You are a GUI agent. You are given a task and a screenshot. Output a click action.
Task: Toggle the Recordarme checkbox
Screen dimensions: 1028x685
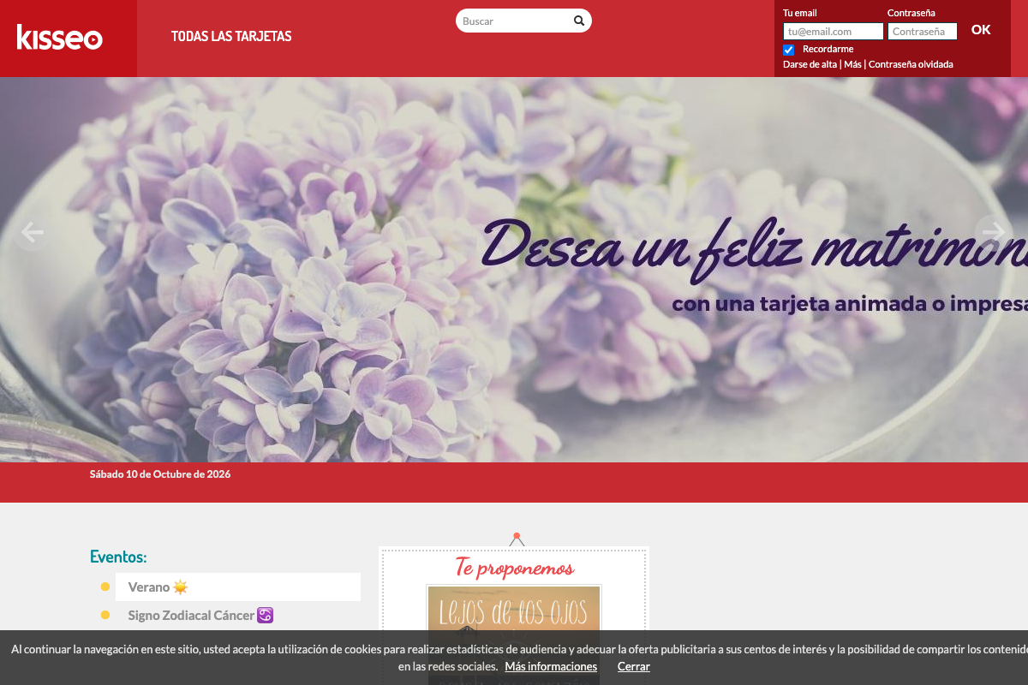click(789, 50)
